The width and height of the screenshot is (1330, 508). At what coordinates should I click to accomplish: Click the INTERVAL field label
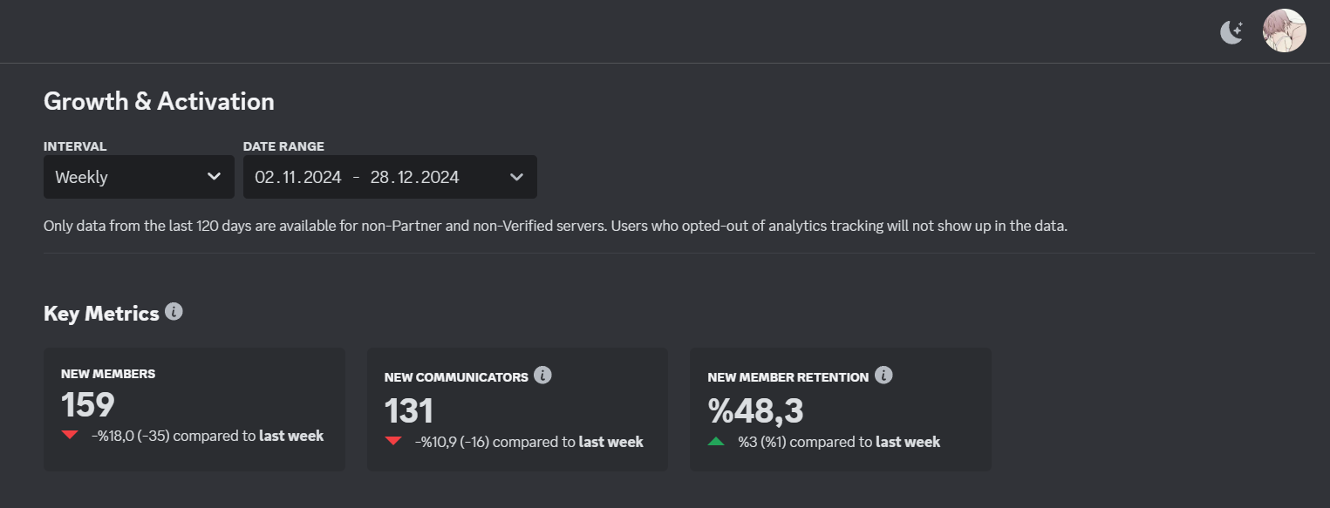75,146
